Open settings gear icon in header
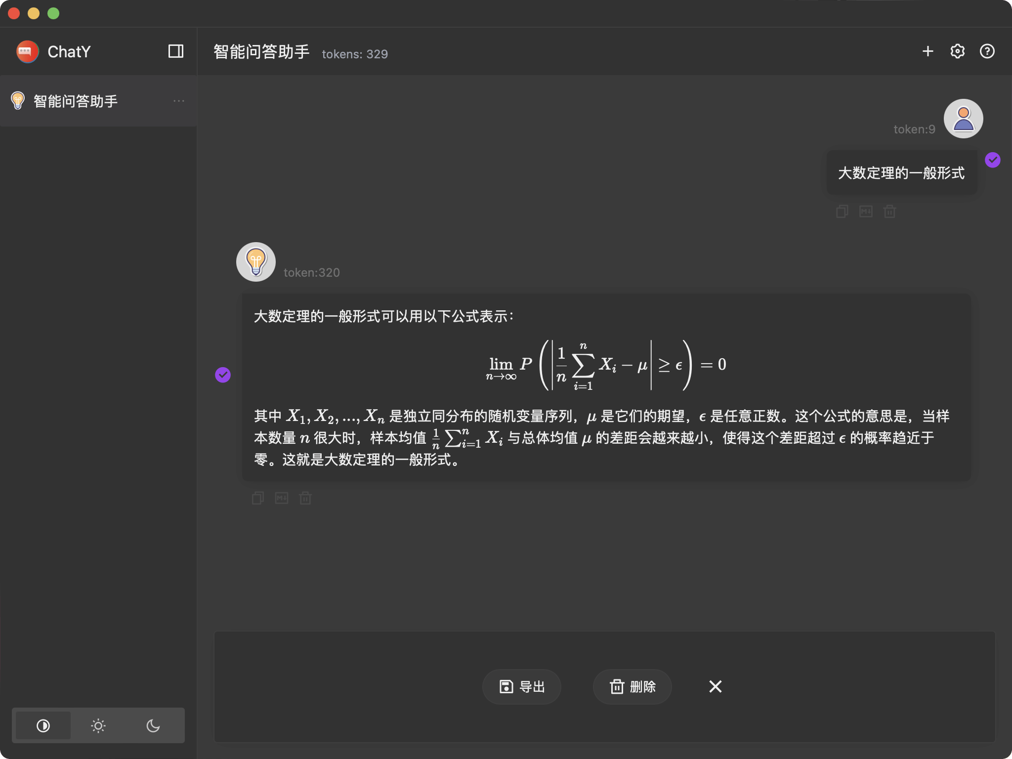This screenshot has width=1012, height=759. (x=957, y=51)
